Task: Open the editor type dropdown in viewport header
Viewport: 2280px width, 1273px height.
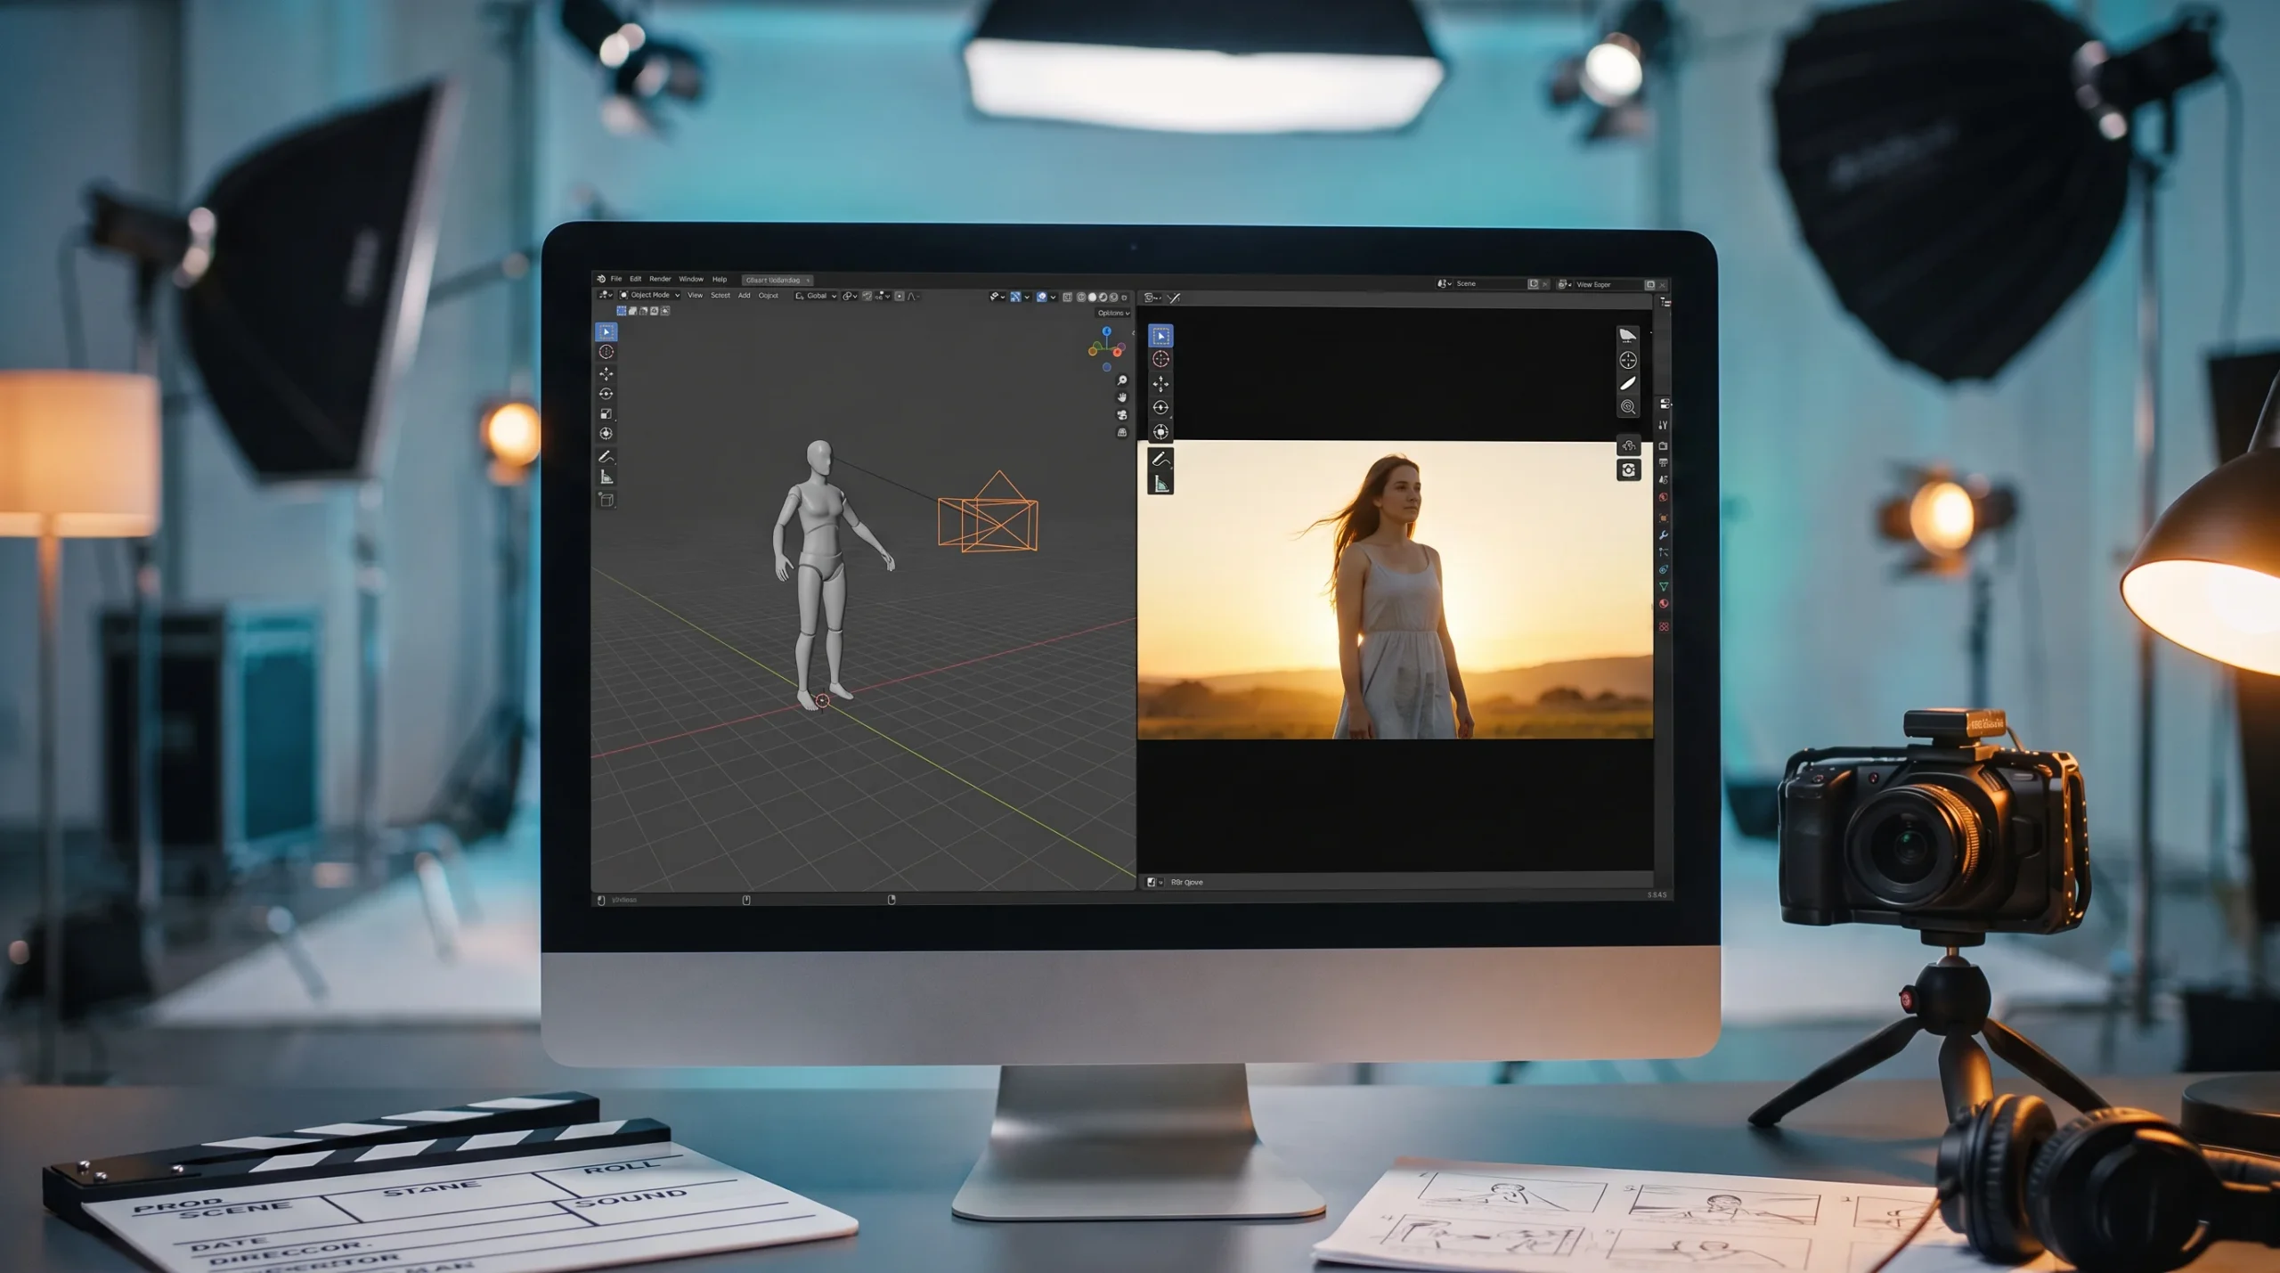Action: (x=605, y=295)
